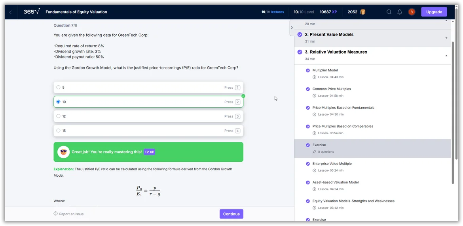Click the Report an issue info icon

point(55,214)
